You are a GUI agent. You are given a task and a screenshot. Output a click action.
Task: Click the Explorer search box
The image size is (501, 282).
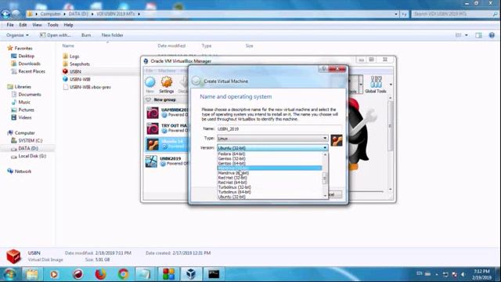(455, 14)
